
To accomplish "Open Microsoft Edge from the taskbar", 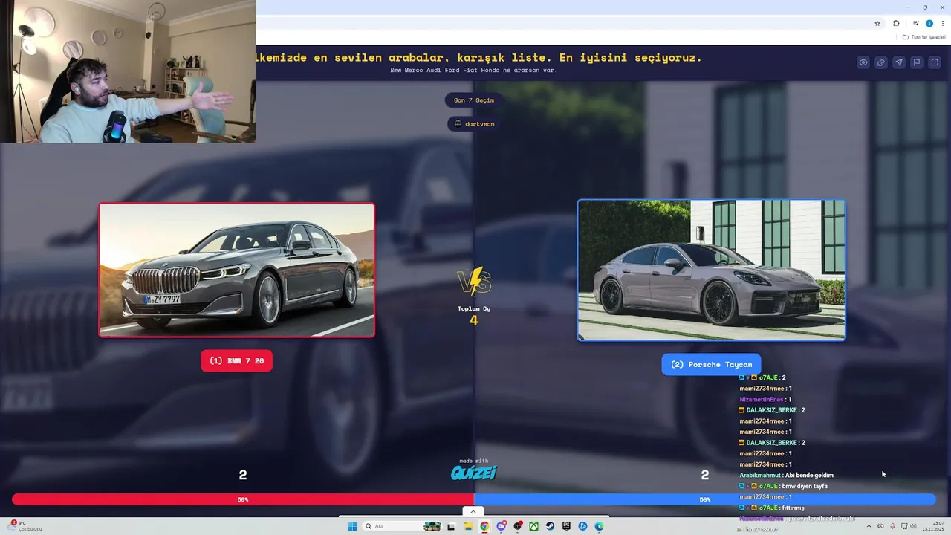I will [x=599, y=526].
